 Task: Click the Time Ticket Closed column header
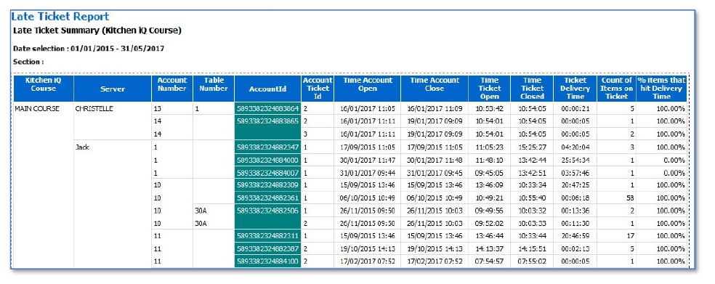(532, 89)
